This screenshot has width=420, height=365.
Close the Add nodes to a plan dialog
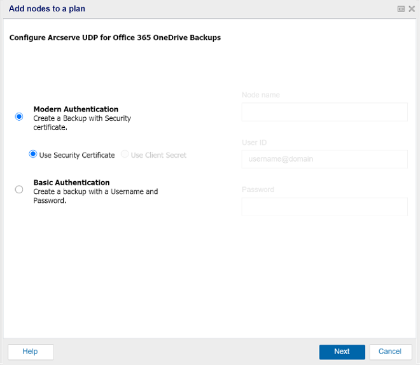point(412,9)
